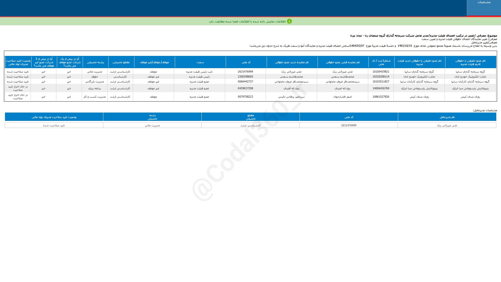The image size is (501, 282).
Task: Click the green notification message text
Action: (247, 22)
